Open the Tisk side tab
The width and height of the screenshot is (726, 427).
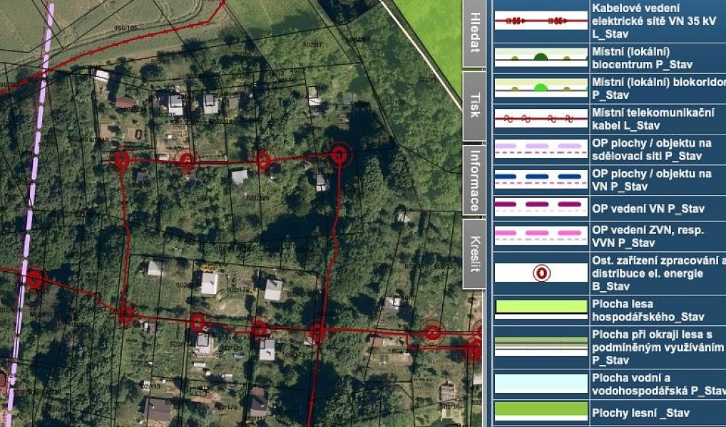tap(474, 106)
